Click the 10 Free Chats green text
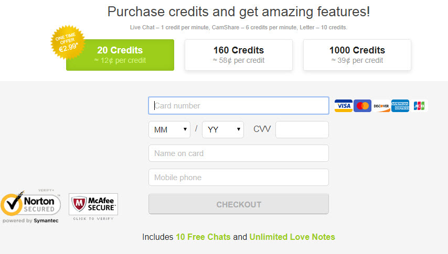Image resolution: width=448 pixels, height=254 pixels. 203,237
